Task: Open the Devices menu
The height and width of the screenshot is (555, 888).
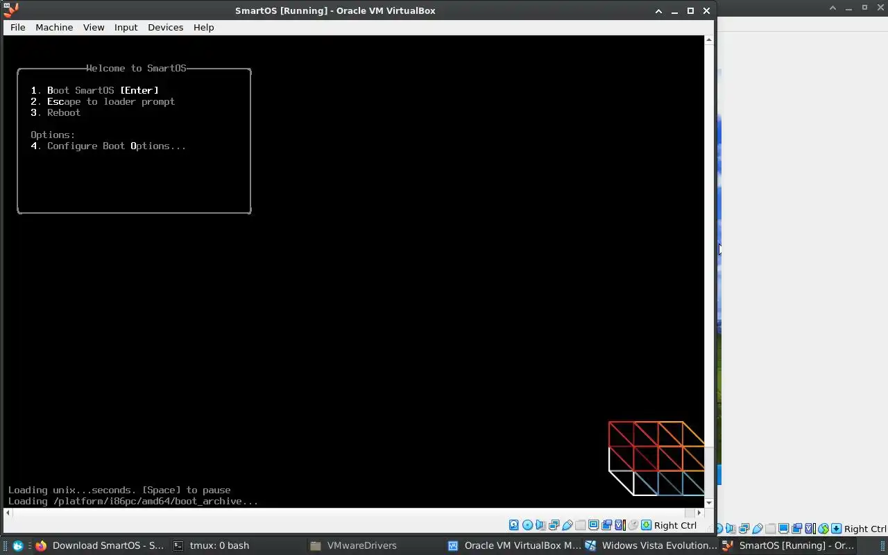Action: 165,27
